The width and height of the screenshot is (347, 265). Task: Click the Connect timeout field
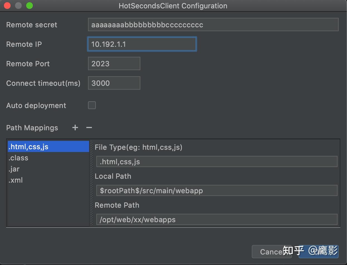(x=114, y=83)
